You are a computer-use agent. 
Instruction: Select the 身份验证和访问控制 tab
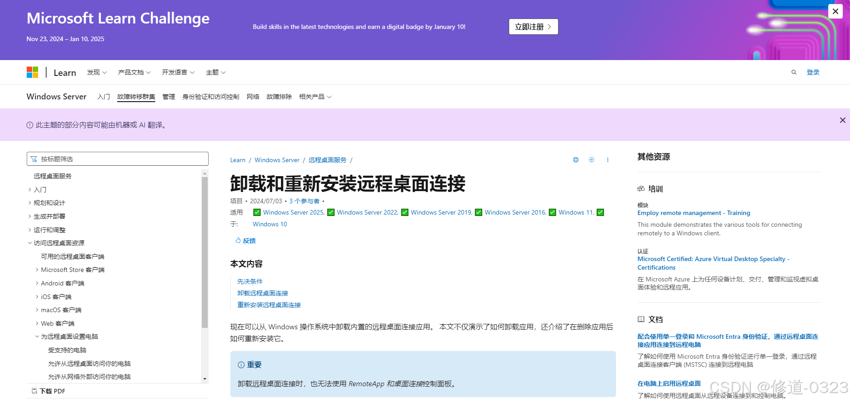[x=211, y=97]
